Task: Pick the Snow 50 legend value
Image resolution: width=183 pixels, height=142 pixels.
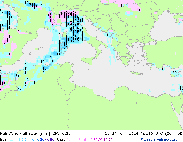Action: tap(110, 140)
